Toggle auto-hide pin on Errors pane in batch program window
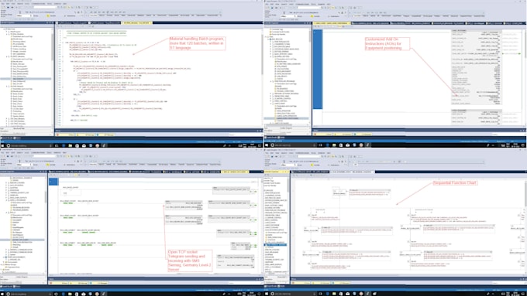 257,131
